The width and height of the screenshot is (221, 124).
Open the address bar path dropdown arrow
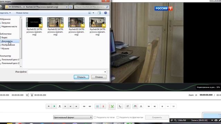[x=67, y=7]
